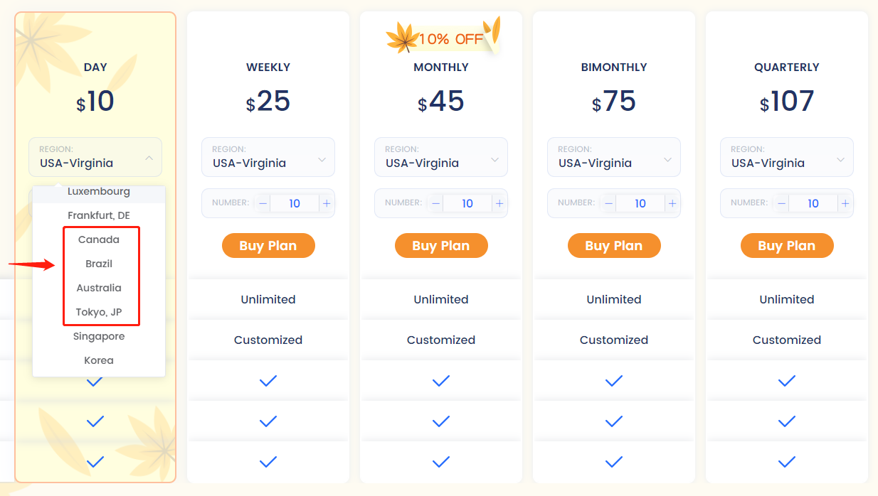Open Quarterly plan region dropdown

tap(787, 157)
